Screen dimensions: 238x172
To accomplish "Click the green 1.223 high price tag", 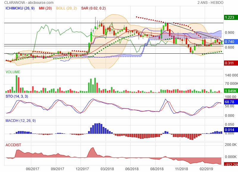I will tap(231, 17).
